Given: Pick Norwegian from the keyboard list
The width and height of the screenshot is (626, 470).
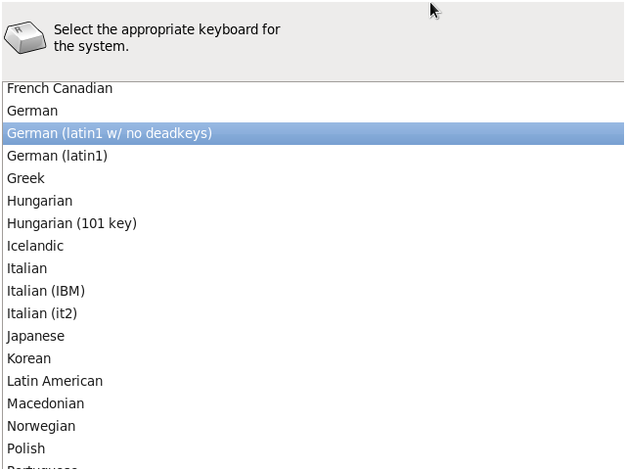Looking at the screenshot, I should [41, 426].
